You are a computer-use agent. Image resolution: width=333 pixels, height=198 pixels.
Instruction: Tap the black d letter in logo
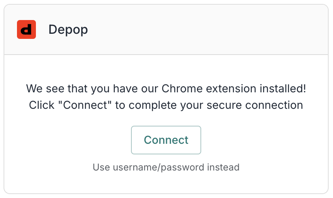pyautogui.click(x=26, y=30)
